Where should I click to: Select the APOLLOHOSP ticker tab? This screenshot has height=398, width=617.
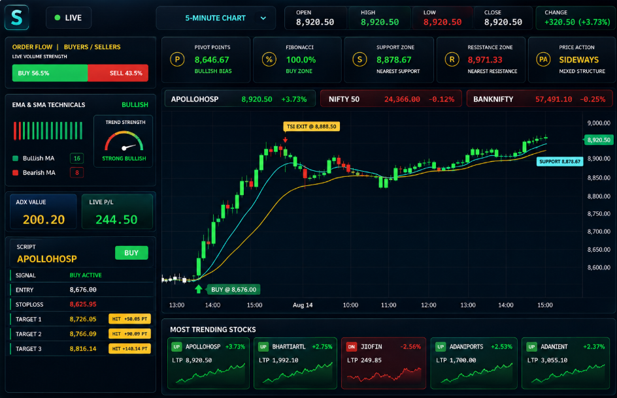pyautogui.click(x=240, y=99)
